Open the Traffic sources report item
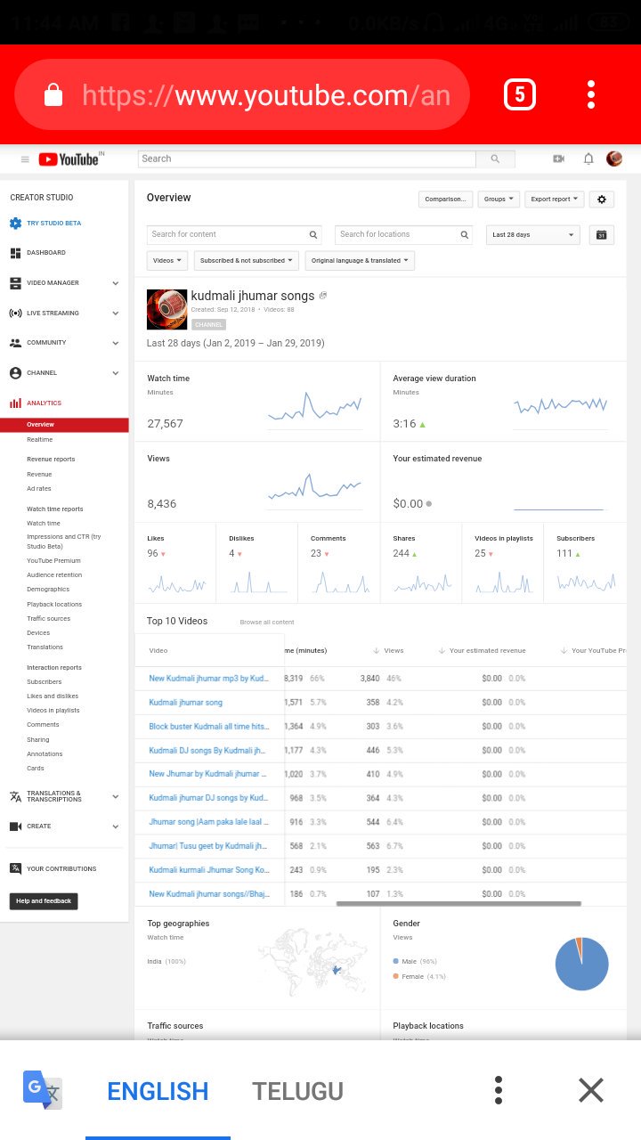This screenshot has height=1140, width=641. coord(48,619)
